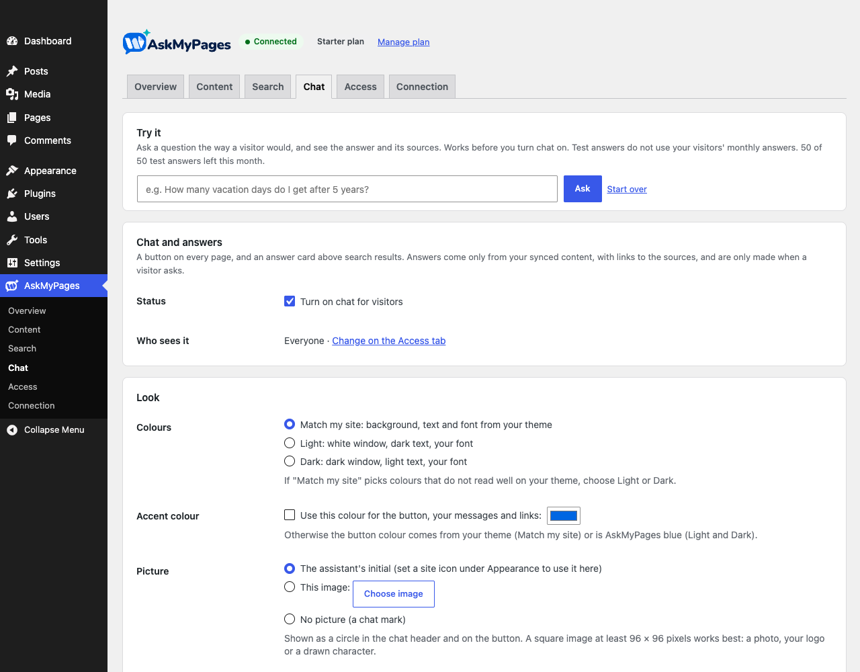860x672 pixels.
Task: Follow Change on the Access tab link
Action: pos(389,341)
